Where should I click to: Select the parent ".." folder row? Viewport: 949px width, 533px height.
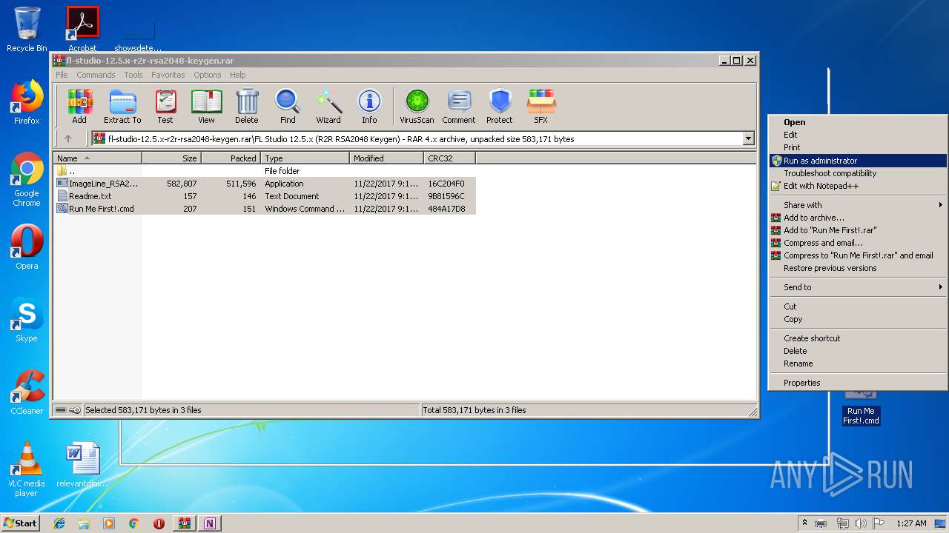point(265,171)
